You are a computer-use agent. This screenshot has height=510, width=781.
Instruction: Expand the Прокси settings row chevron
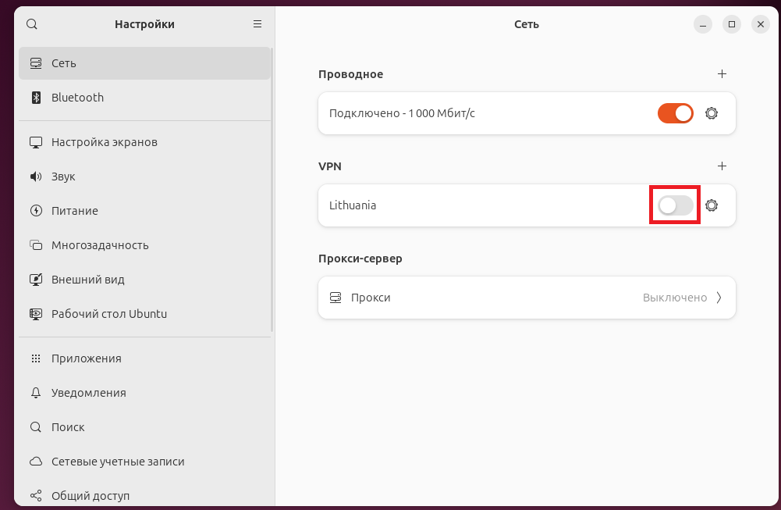[x=719, y=298]
